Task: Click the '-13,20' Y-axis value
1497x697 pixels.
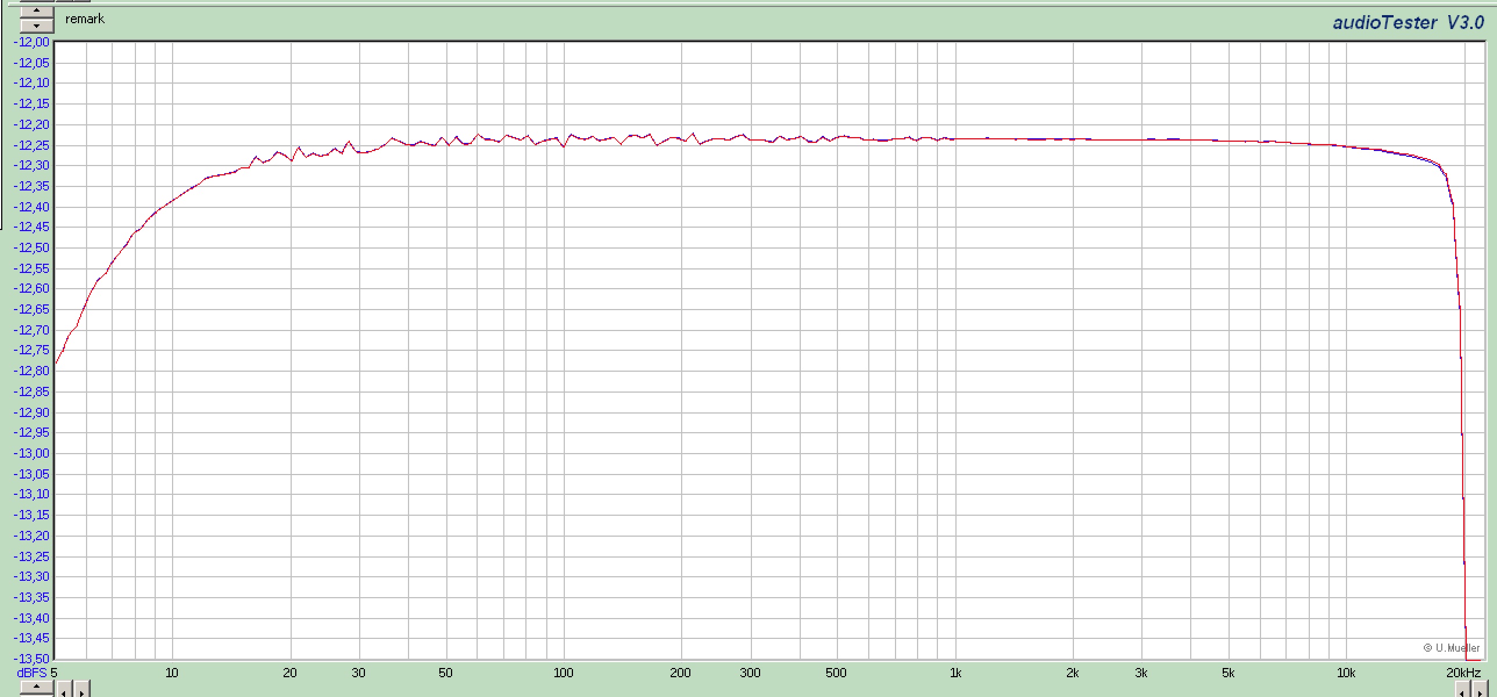Action: pos(32,536)
